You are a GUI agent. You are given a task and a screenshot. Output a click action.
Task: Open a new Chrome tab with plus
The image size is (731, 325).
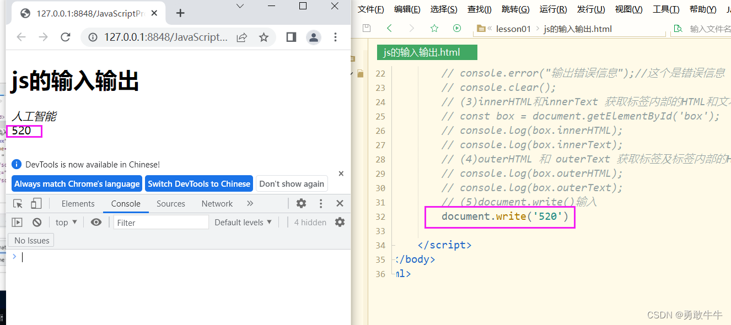pyautogui.click(x=180, y=13)
